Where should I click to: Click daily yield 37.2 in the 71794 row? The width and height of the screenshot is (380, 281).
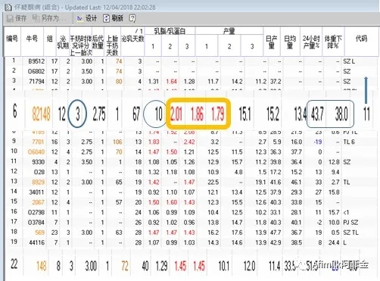point(276,82)
